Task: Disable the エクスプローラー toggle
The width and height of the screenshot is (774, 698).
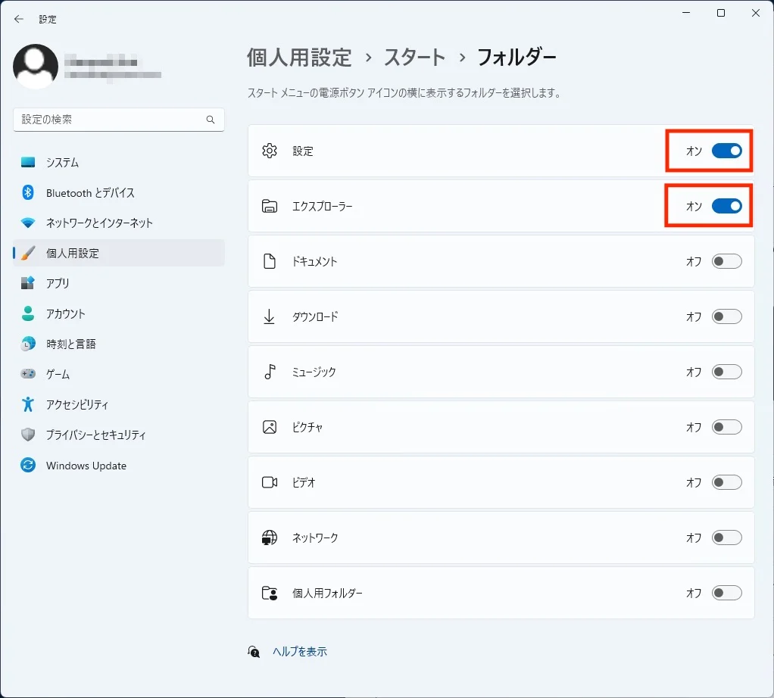Action: click(726, 206)
